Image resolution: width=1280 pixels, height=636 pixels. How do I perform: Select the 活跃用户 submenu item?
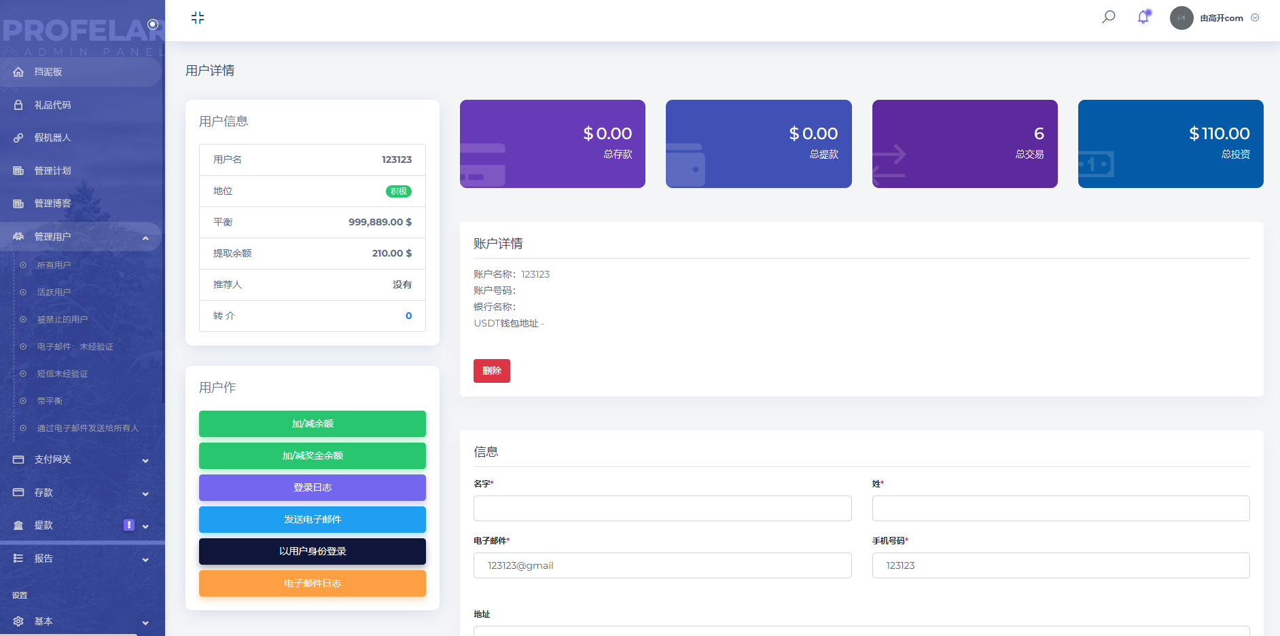(54, 293)
